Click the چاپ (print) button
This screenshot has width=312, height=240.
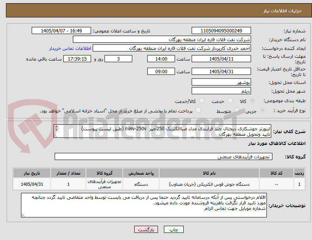tap(173, 229)
